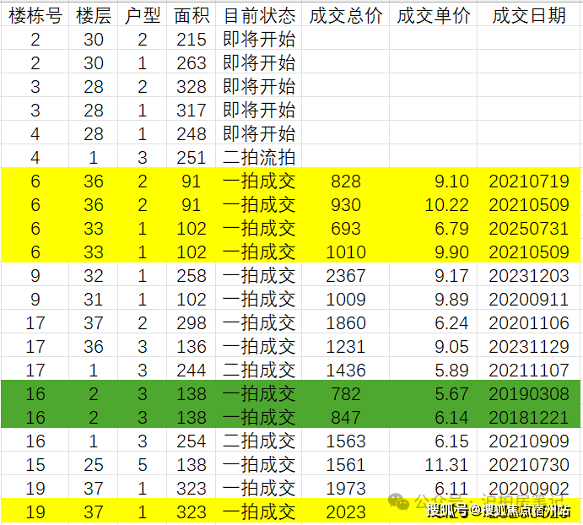Image resolution: width=583 pixels, height=525 pixels.
Task: Select the 成交总价 column header
Action: pyautogui.click(x=345, y=16)
